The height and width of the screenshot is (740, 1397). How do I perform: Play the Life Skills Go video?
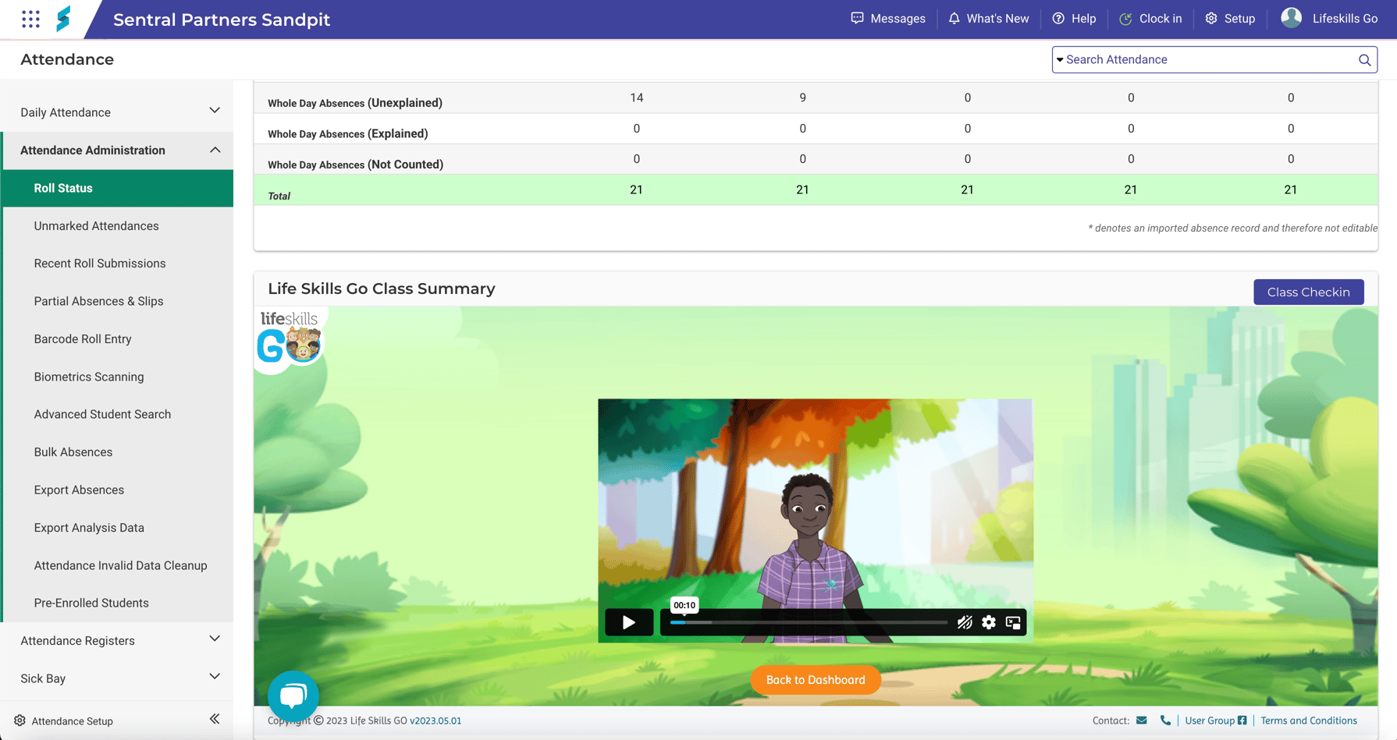[629, 622]
